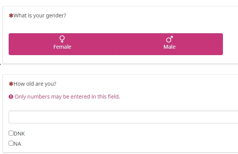Click the DNK label text
238x154 pixels.
(19, 134)
